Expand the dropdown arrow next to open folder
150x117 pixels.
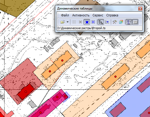pyautogui.click(x=67, y=22)
